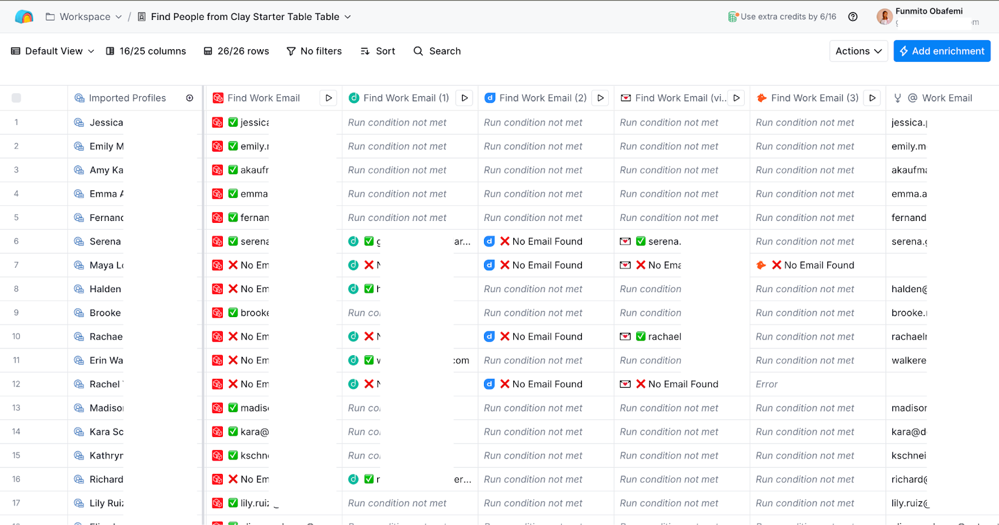999x525 pixels.
Task: Click the Kathryr profile cell
Action: coord(135,456)
